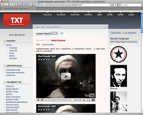Open the kultura i sztuka tag

(x=48, y=44)
